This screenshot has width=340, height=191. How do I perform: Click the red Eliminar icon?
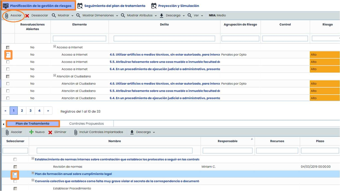pos(50,132)
